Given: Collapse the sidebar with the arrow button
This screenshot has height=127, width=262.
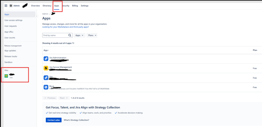Looking at the screenshot, I should [37, 16].
